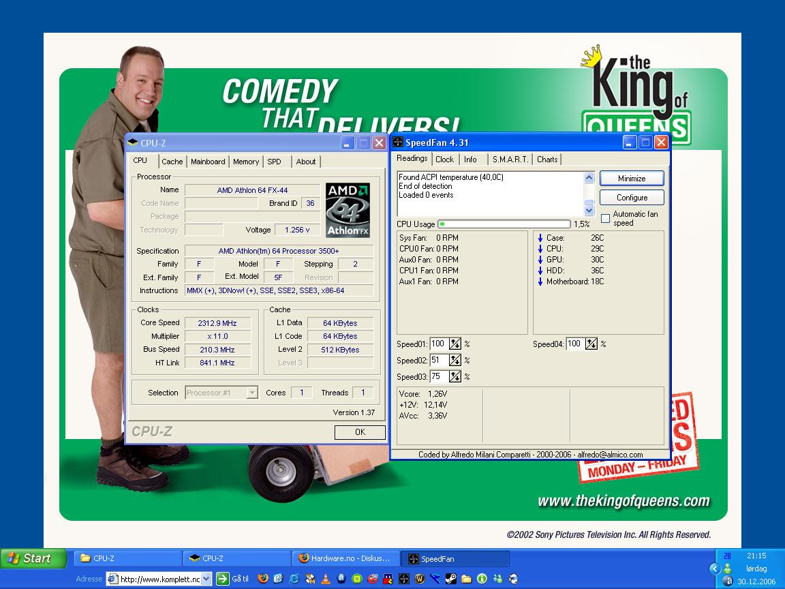The image size is (785, 589).
Task: Click the CPU Usage progress bar
Action: click(504, 224)
